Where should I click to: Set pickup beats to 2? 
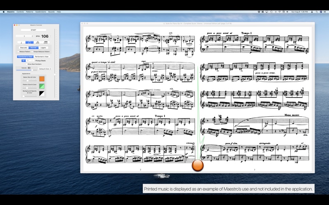32,61
